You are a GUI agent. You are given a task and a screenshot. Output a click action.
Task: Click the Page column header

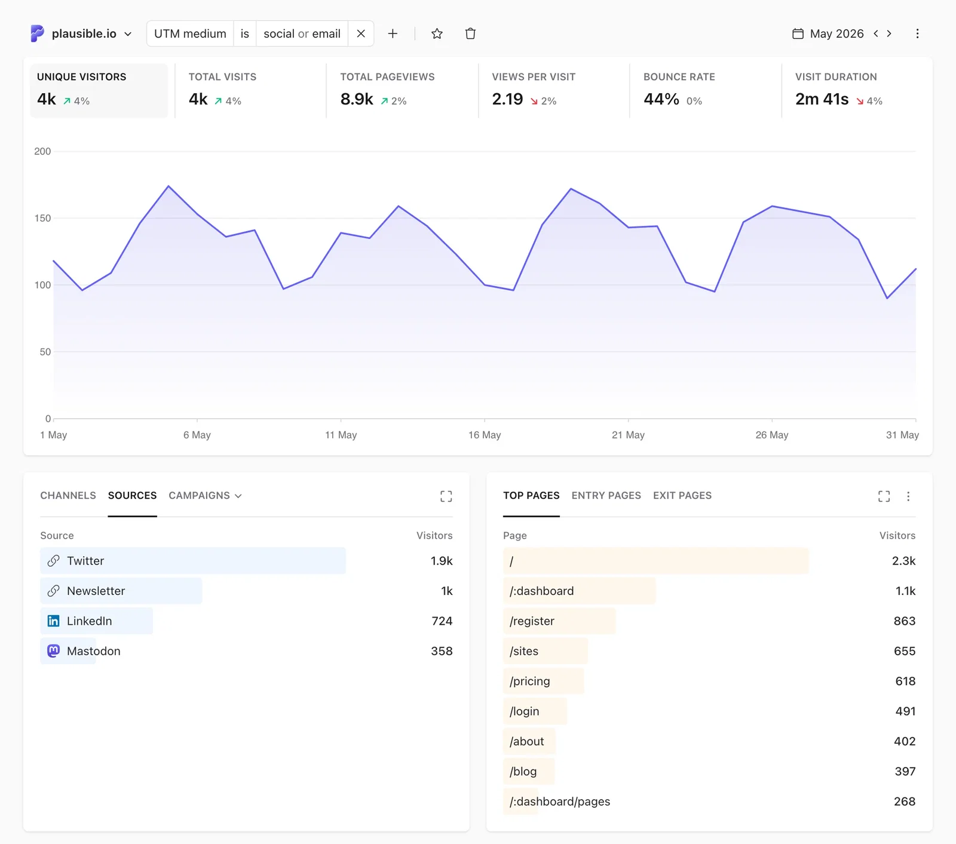[515, 535]
